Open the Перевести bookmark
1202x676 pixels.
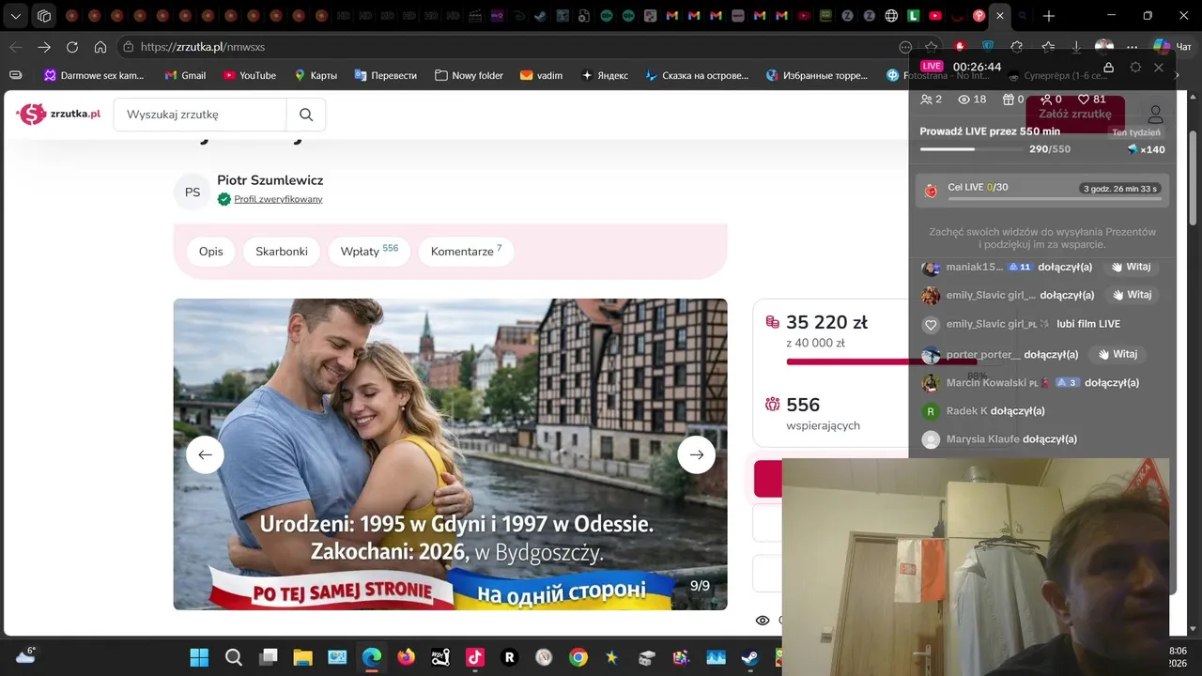[385, 75]
